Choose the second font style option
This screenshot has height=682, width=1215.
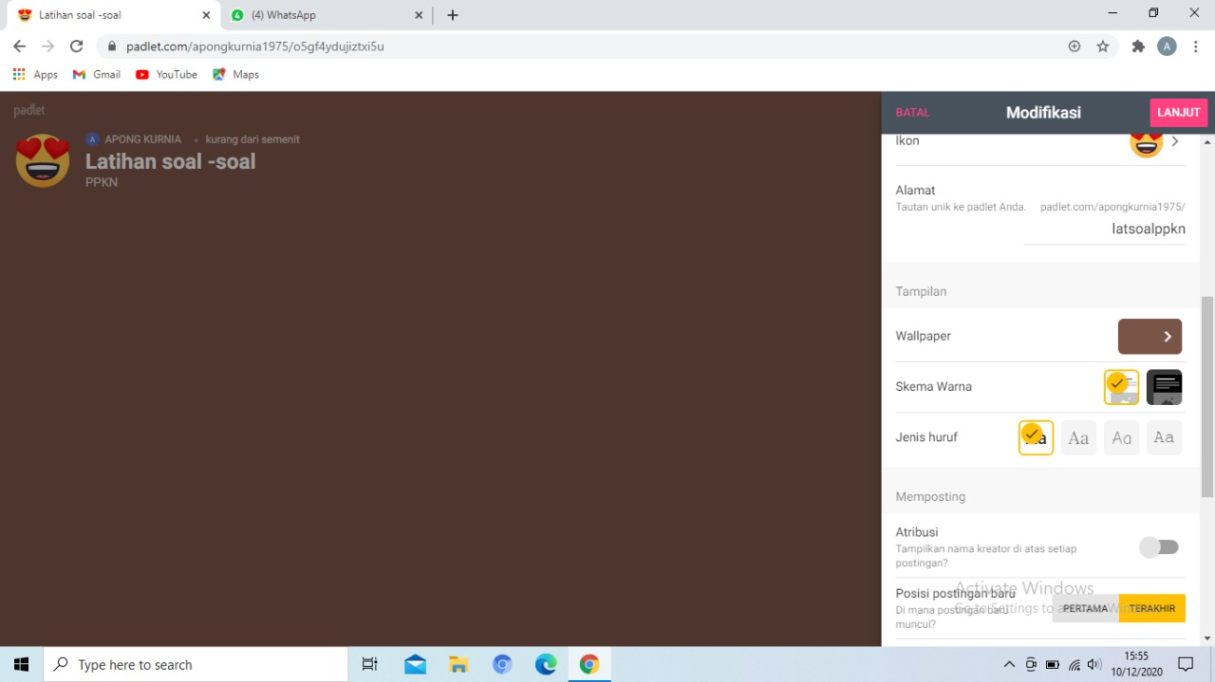[x=1078, y=437]
